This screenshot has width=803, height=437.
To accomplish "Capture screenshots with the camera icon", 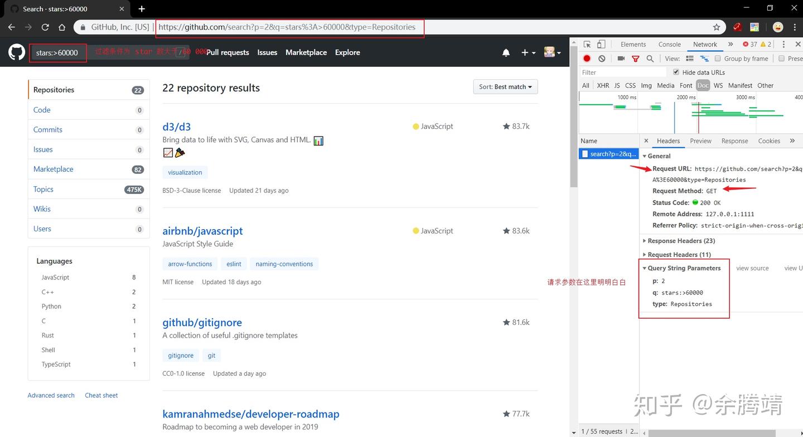I will 621,59.
